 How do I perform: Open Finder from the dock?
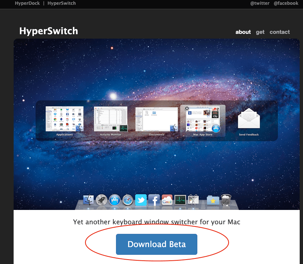88,200
